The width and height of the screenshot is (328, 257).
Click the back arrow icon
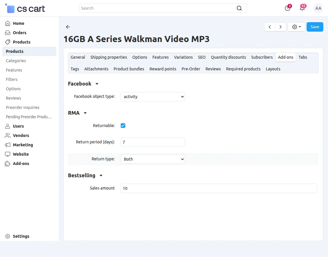click(x=68, y=27)
